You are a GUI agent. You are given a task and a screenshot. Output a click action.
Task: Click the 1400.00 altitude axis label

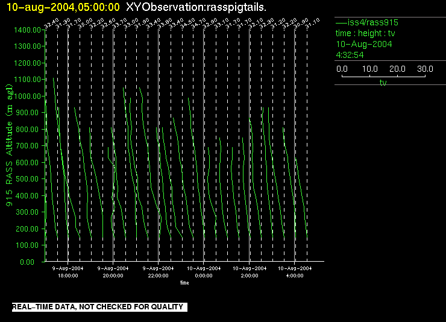[28, 30]
